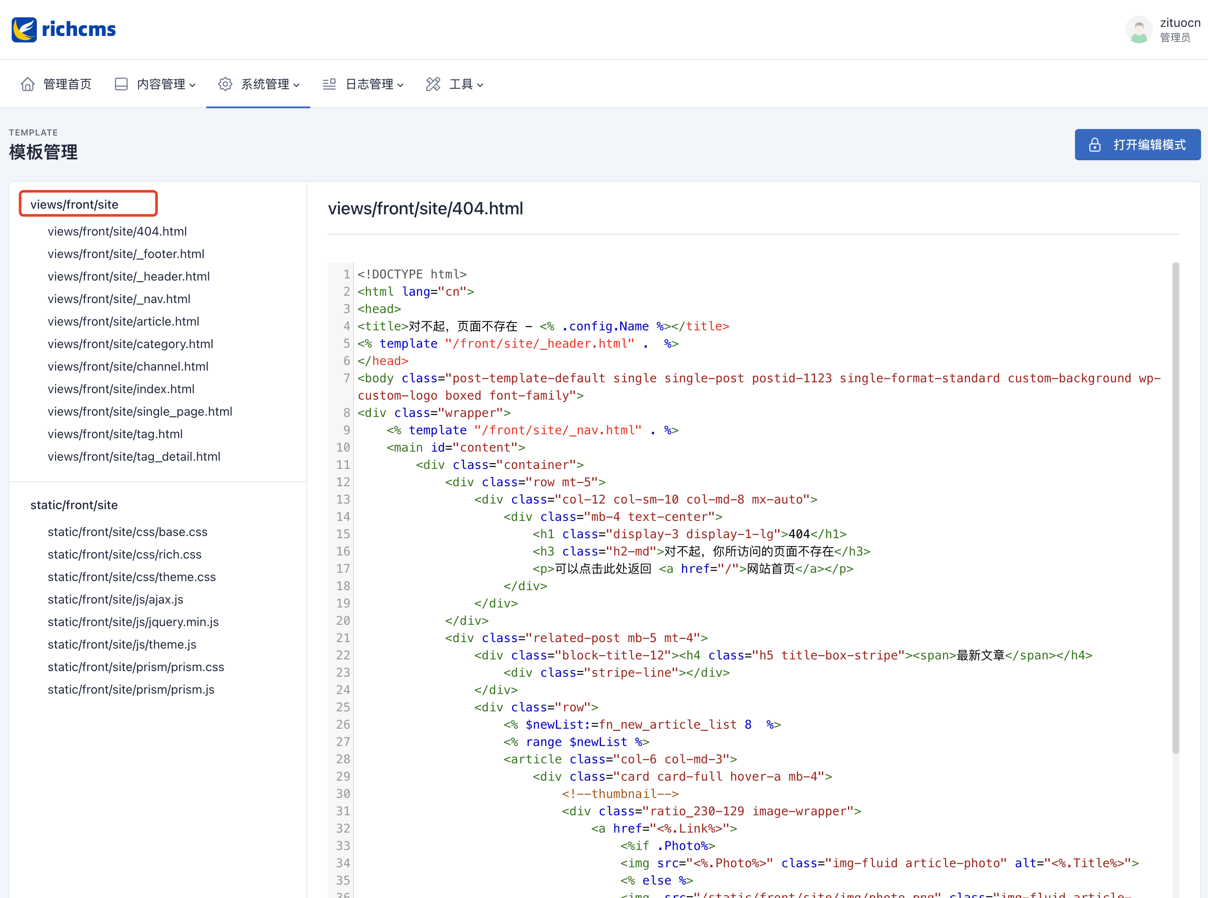Open the 系统管理 menu

258,84
